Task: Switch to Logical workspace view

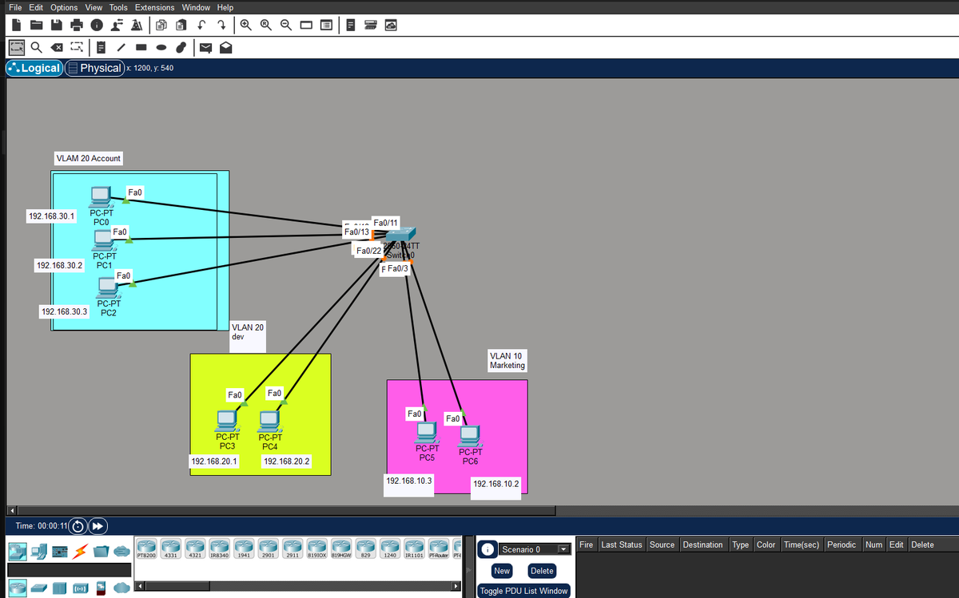Action: [34, 68]
